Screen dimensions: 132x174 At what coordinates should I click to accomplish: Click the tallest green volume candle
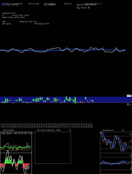75,100
